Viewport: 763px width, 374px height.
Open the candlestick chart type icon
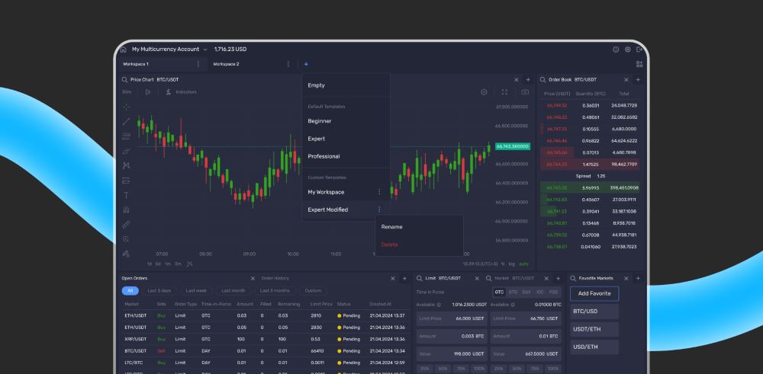point(148,92)
